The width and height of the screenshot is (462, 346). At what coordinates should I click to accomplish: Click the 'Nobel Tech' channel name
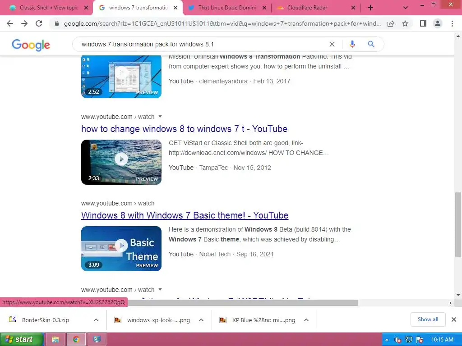click(215, 254)
